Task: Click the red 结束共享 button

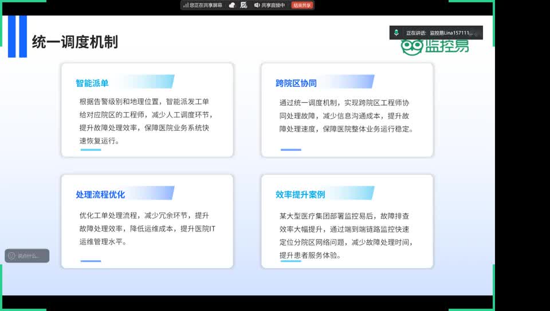Action: (x=302, y=5)
